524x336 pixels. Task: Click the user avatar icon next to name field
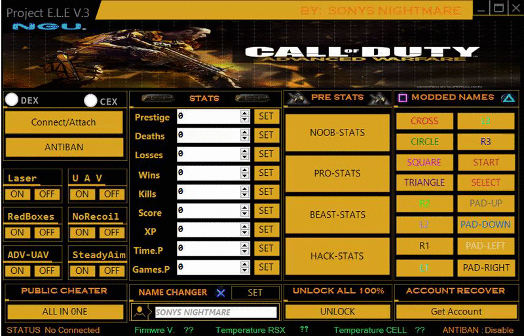pyautogui.click(x=140, y=312)
